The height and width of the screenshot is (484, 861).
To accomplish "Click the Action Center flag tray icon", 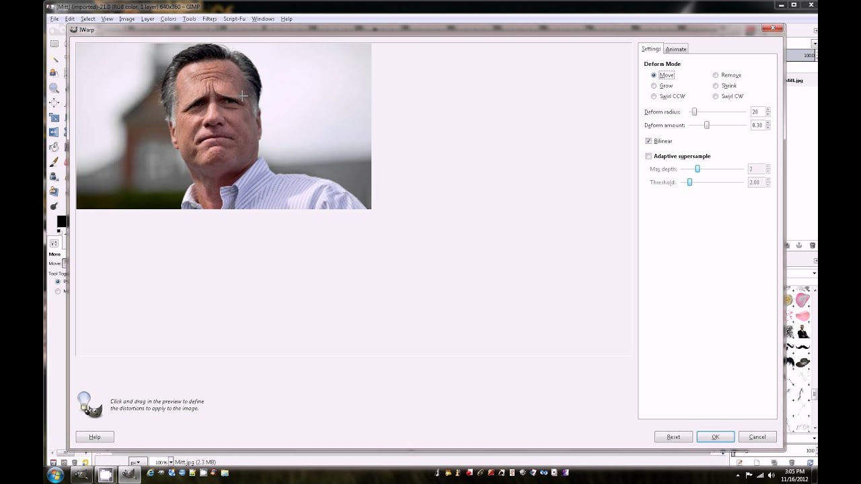I will pyautogui.click(x=749, y=475).
